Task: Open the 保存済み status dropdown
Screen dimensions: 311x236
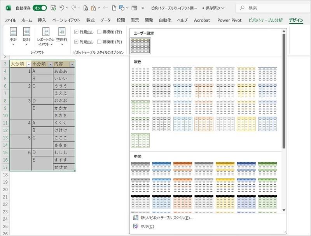Action: click(x=215, y=8)
